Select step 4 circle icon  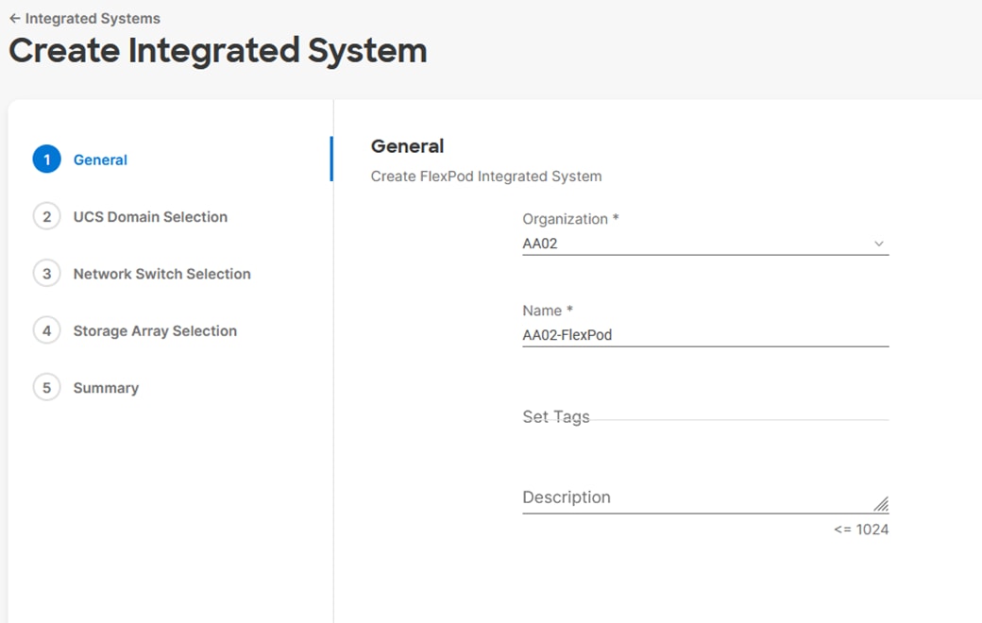46,330
